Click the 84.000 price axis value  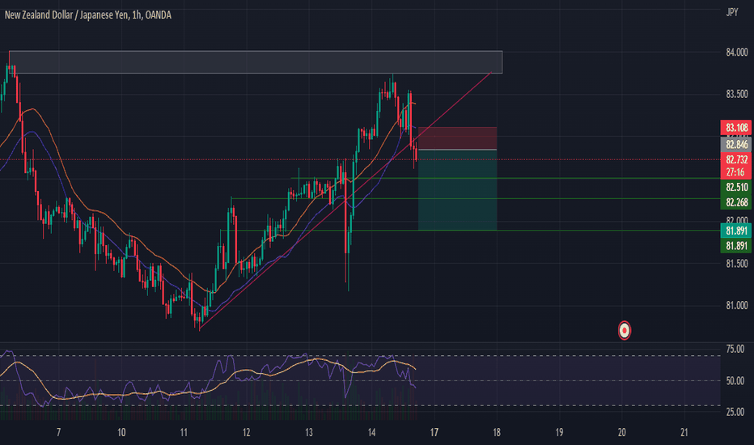737,52
